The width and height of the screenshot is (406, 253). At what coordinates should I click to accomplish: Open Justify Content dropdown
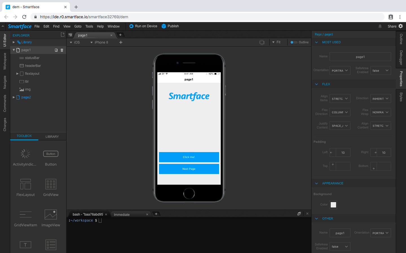click(x=340, y=126)
